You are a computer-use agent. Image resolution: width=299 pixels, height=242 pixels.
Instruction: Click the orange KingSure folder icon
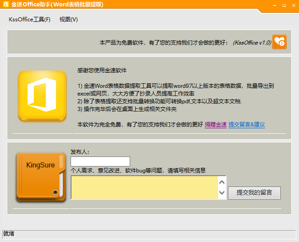41,177
